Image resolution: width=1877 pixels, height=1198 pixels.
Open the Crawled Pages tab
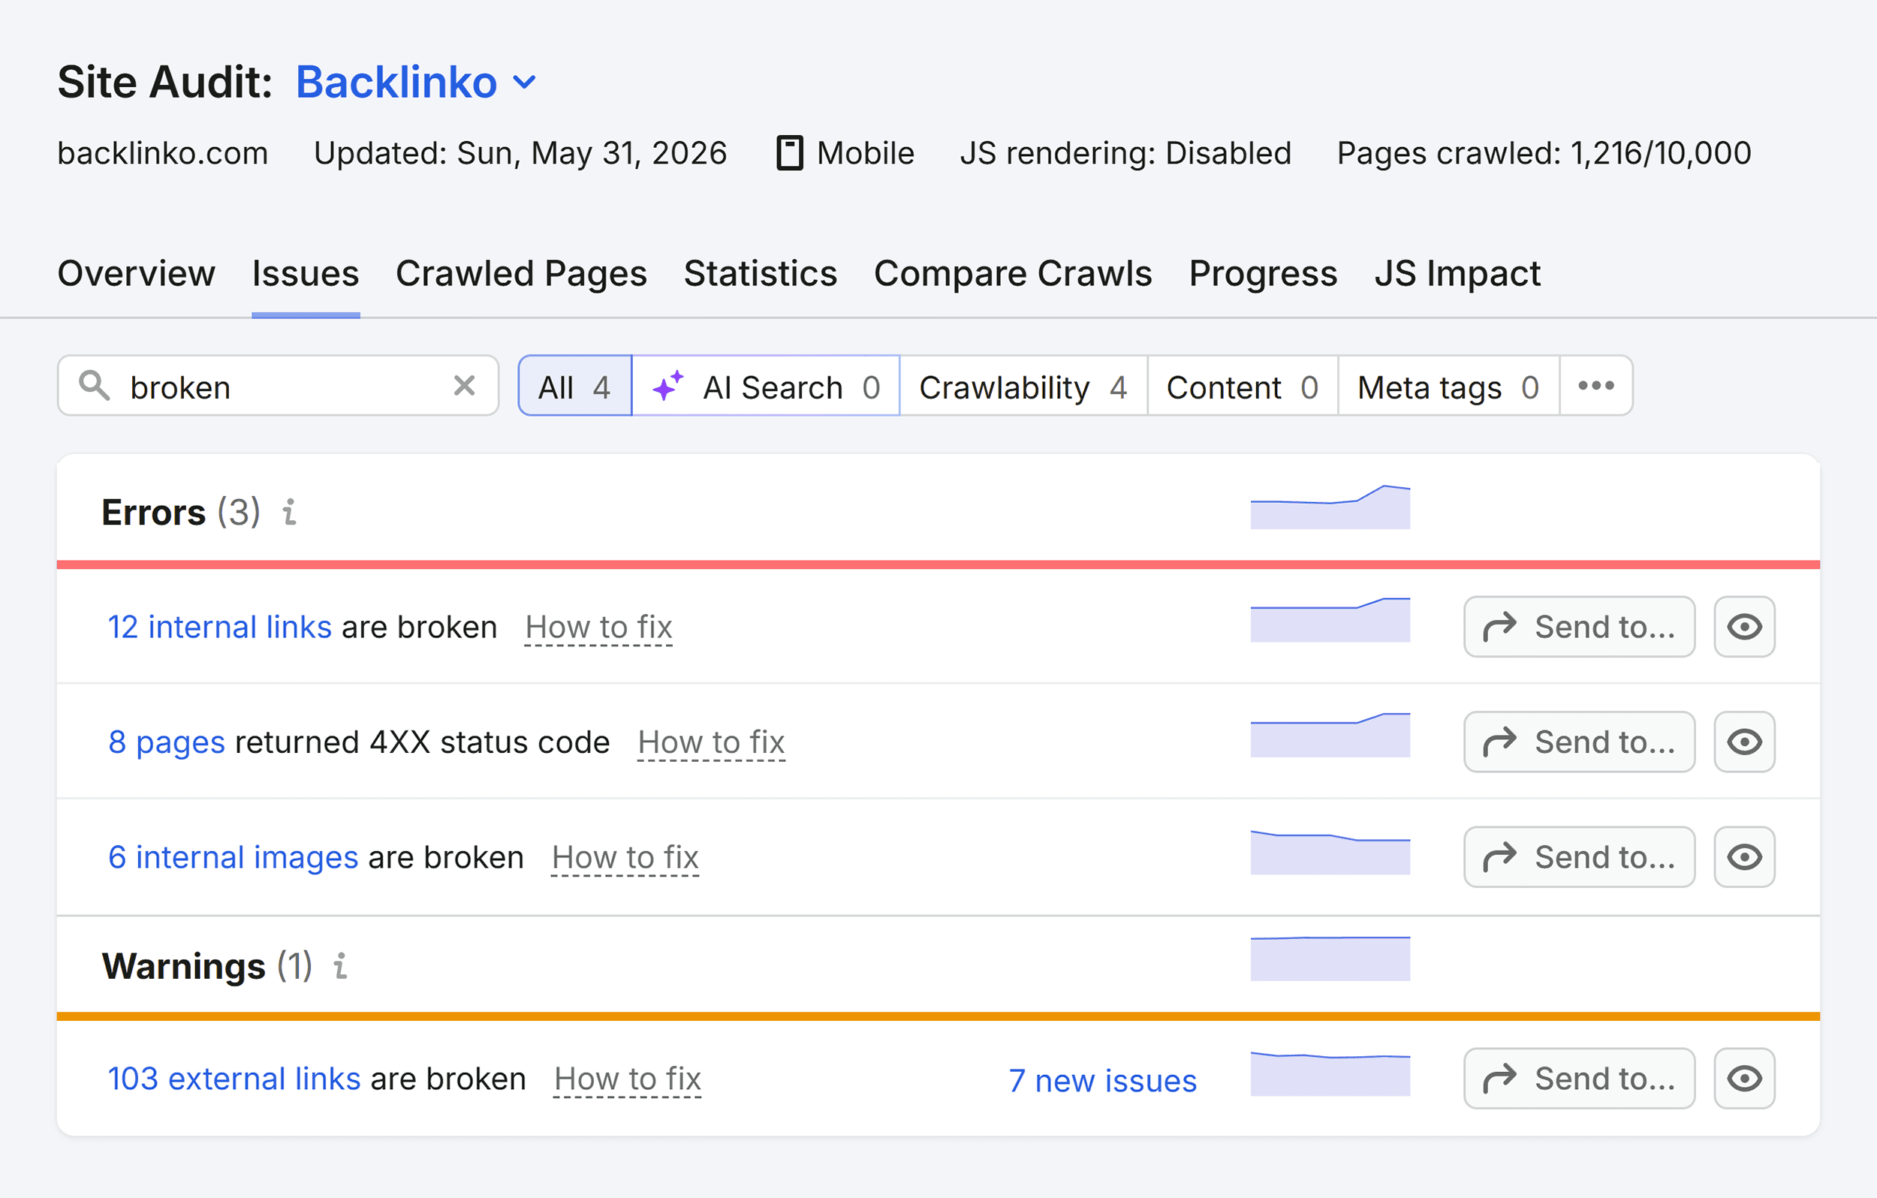[522, 273]
